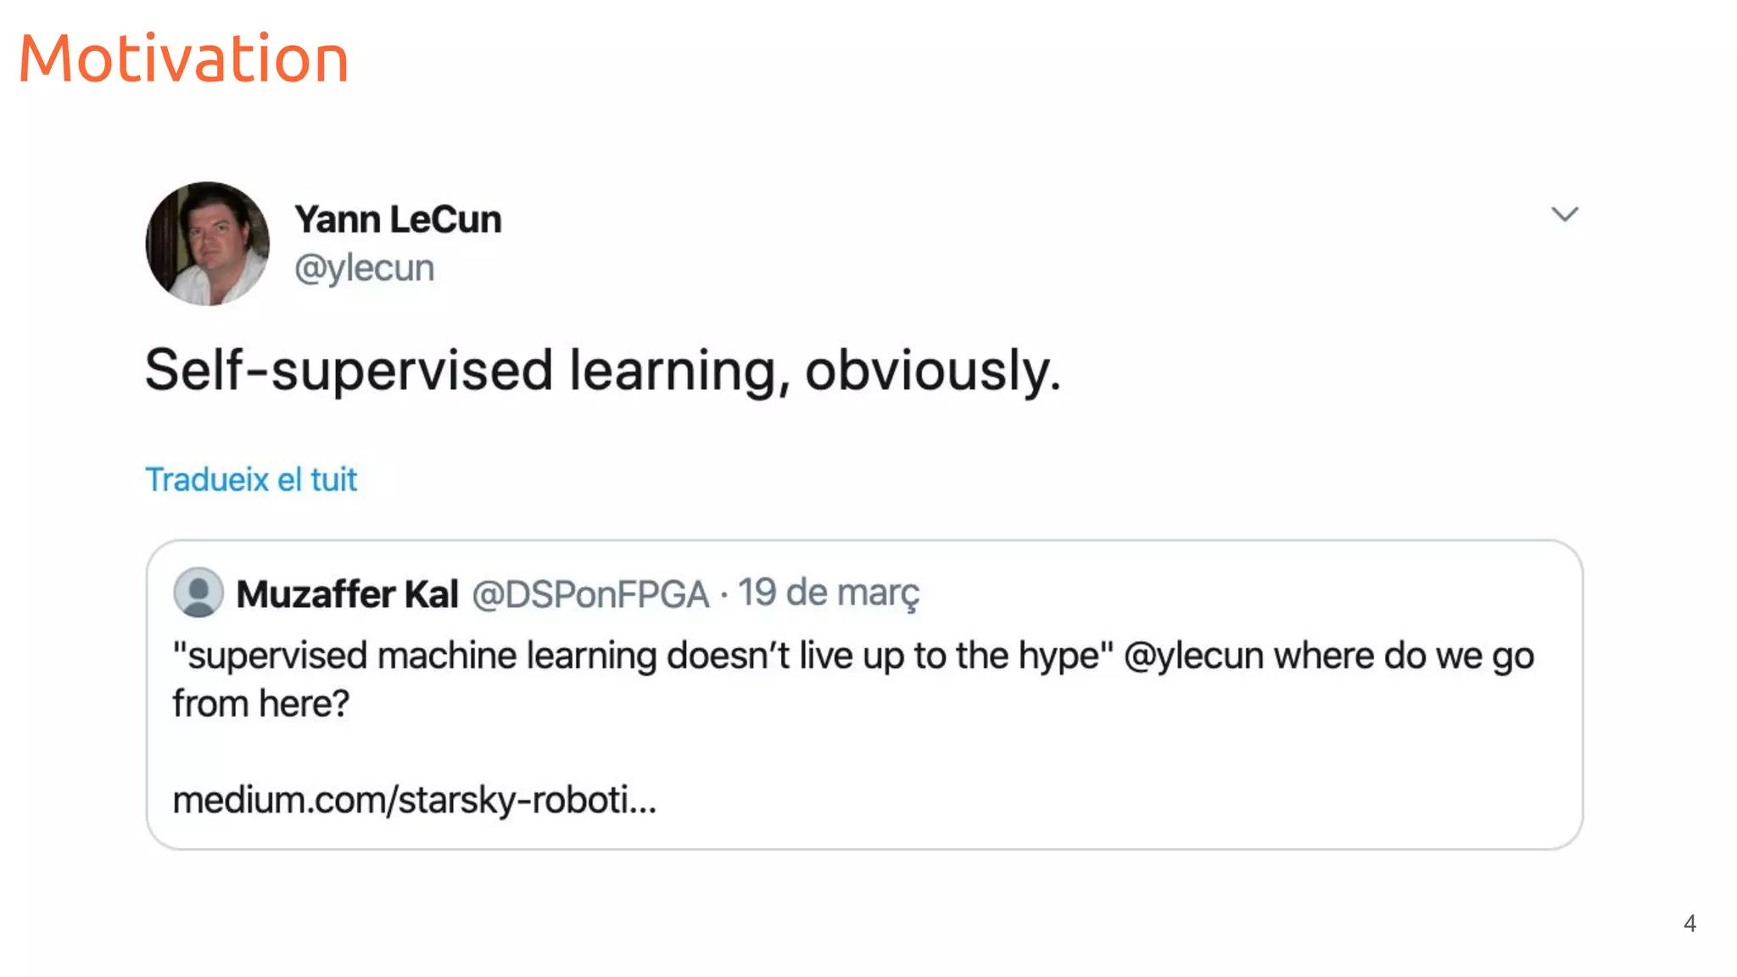Open the Muzaffer Kal profile name

pyautogui.click(x=348, y=594)
